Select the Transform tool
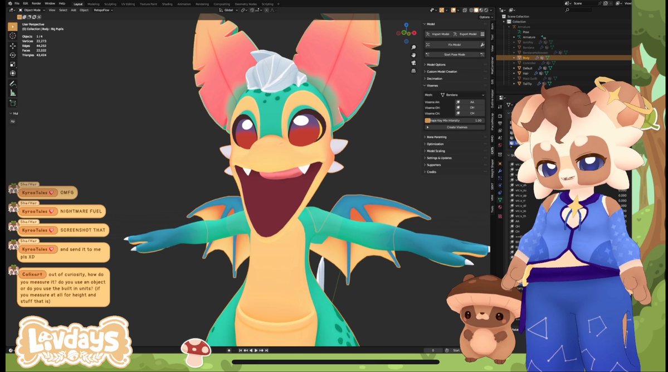Viewport: 668px width, 372px height. point(12,74)
